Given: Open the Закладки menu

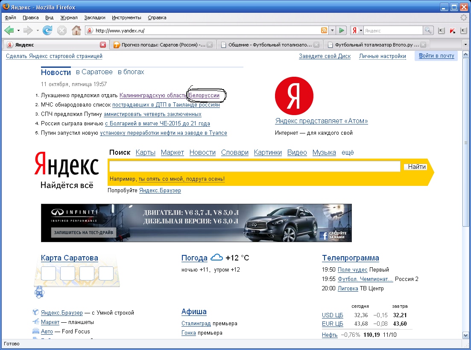Looking at the screenshot, I should pos(95,17).
